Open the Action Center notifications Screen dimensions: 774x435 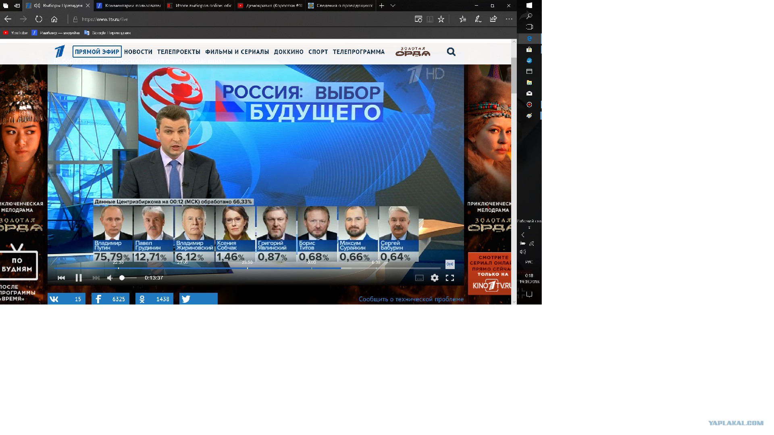[529, 294]
